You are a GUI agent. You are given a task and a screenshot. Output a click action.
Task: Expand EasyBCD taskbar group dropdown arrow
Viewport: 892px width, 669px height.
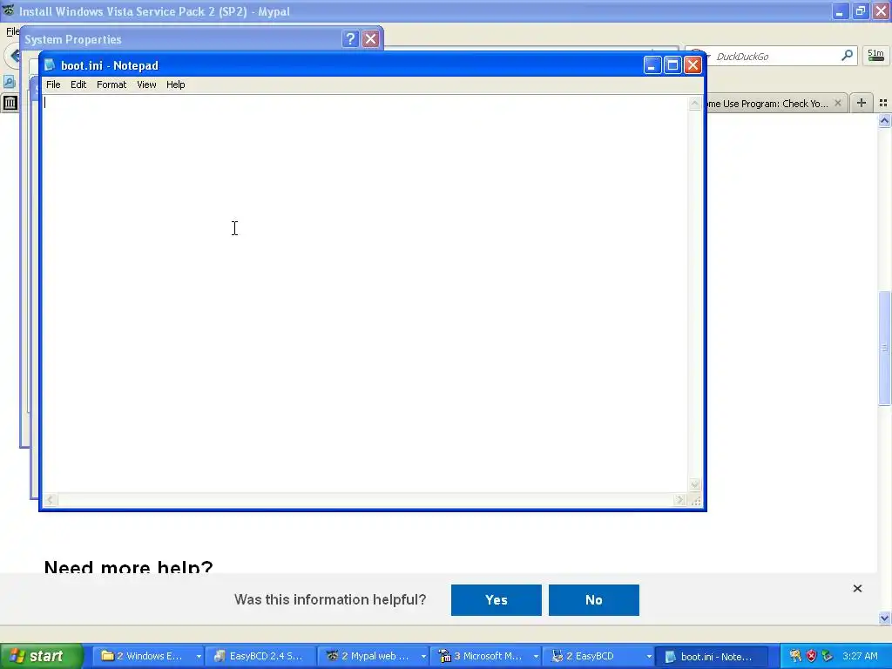648,657
